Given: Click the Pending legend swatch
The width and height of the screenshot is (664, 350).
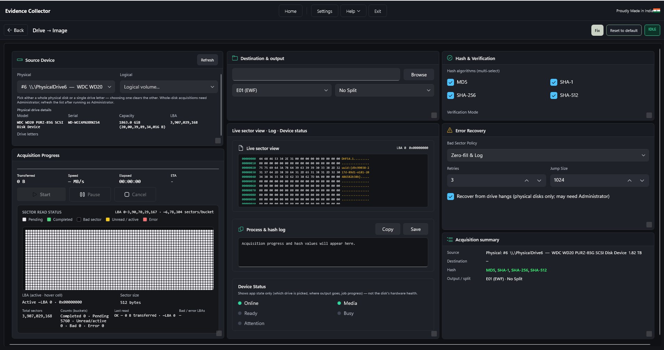Looking at the screenshot, I should [x=24, y=219].
